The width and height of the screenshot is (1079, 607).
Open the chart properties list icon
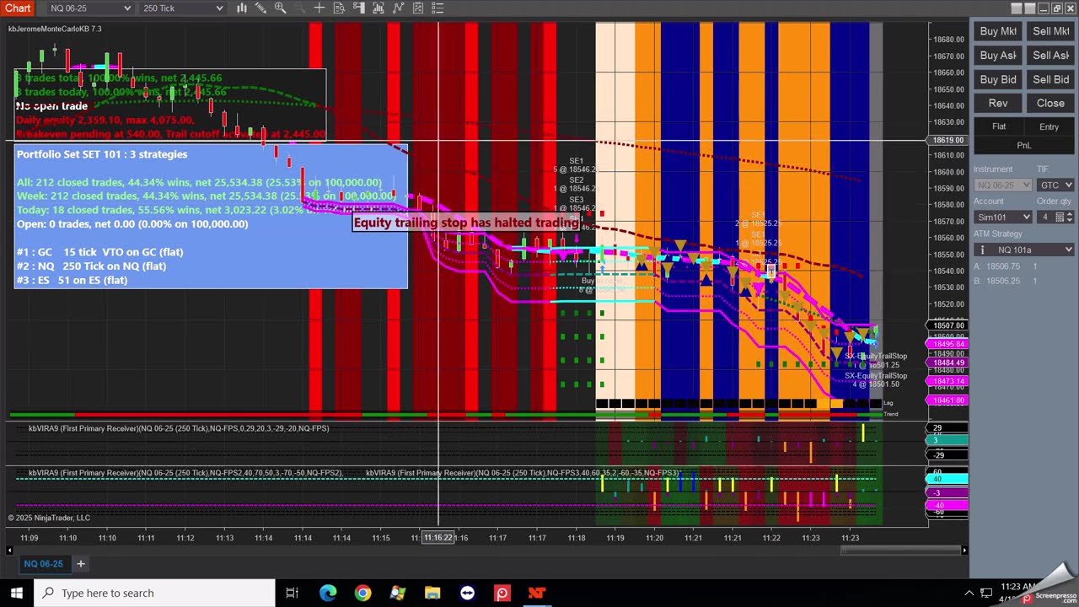pos(437,8)
